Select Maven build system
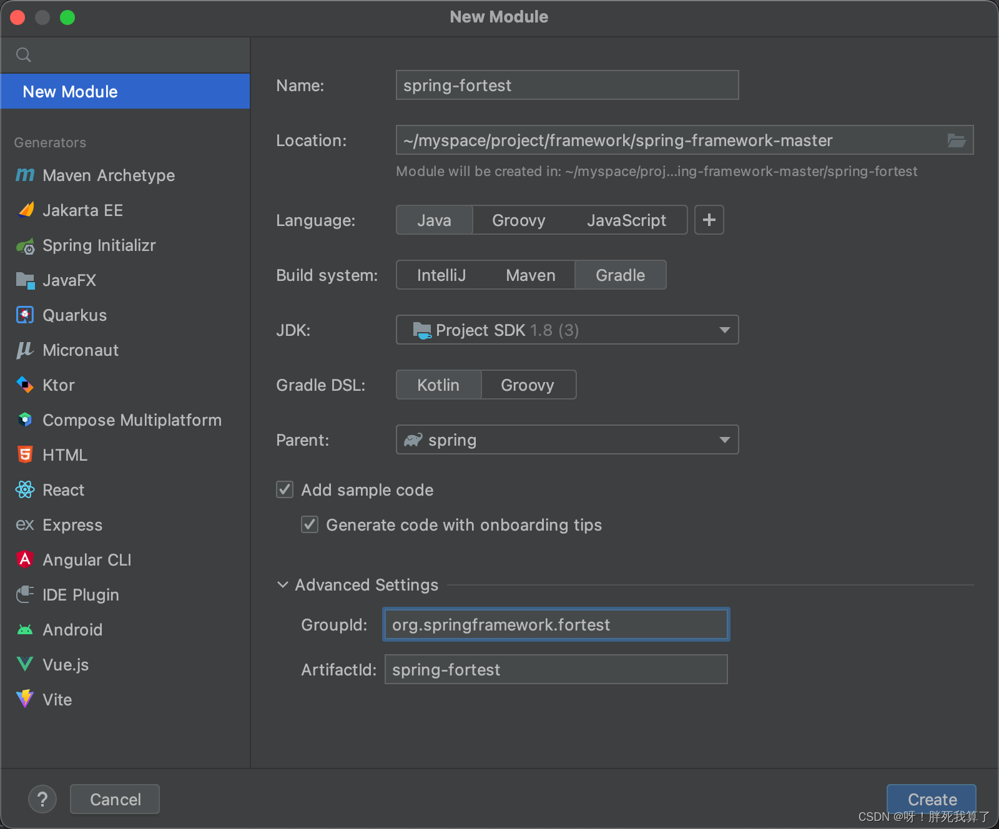 coord(531,275)
